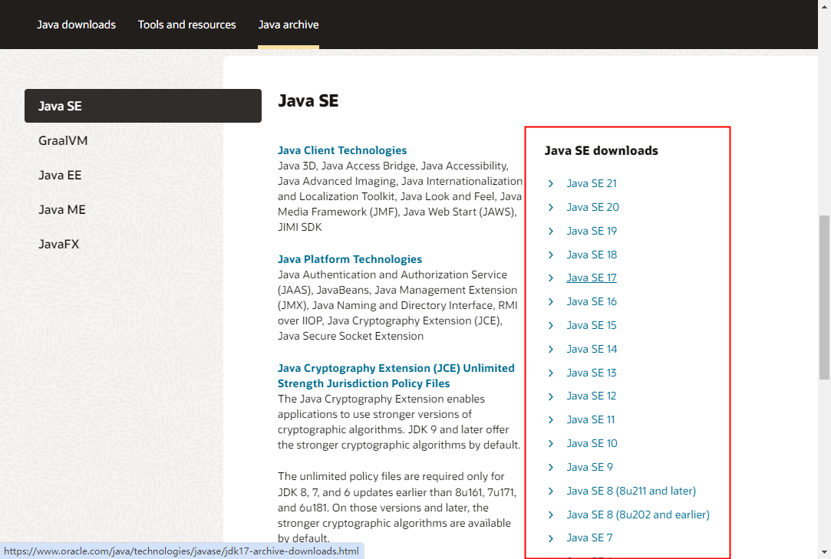The height and width of the screenshot is (559, 831).
Task: Click chevron beside Java SE 10
Action: [x=551, y=443]
